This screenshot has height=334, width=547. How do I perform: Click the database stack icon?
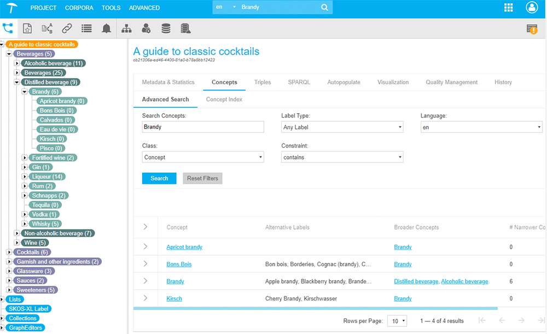(166, 28)
